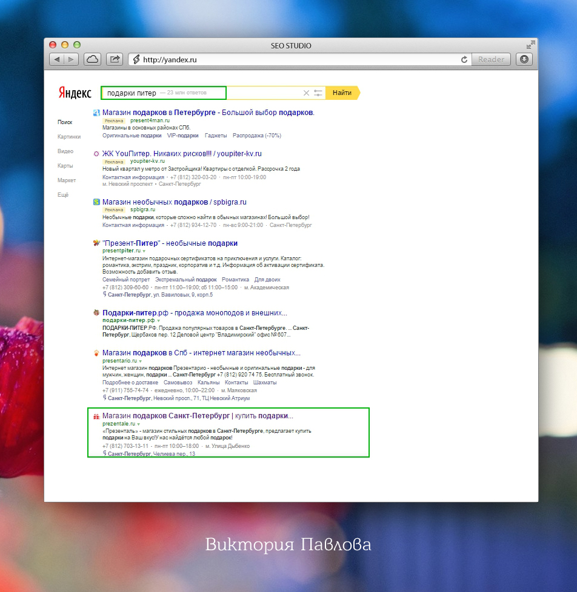Click favicon of the presentario.ru result

tap(96, 353)
